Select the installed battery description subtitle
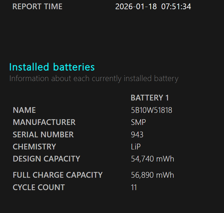Image resolution: width=224 pixels, height=213 pixels. click(94, 79)
